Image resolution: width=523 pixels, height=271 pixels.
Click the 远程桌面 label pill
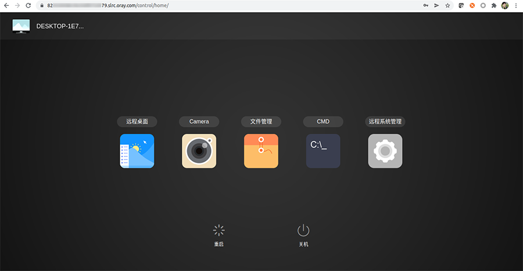tap(137, 122)
